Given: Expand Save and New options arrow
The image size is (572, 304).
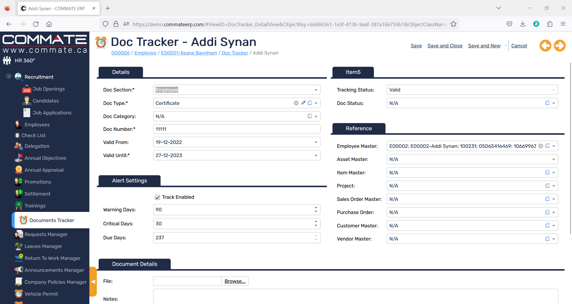Looking at the screenshot, I should [506, 46].
